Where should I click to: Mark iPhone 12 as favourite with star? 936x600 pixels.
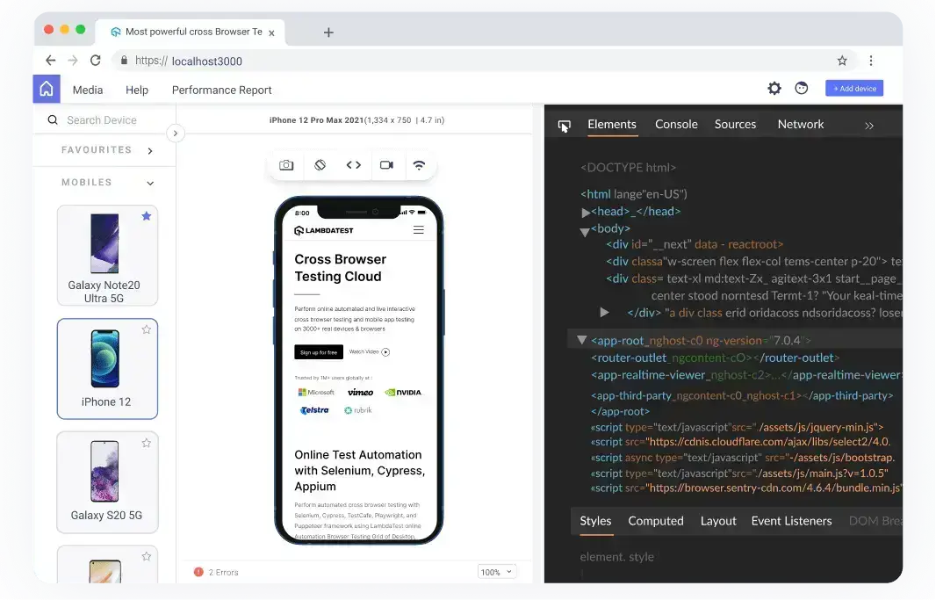click(x=147, y=329)
